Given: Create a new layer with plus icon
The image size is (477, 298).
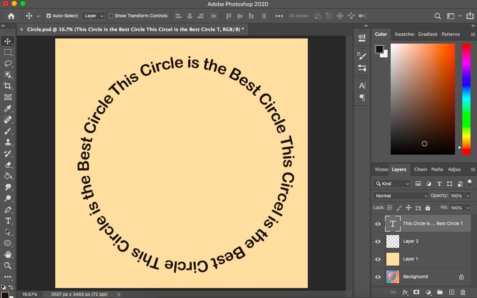Looking at the screenshot, I should 452,292.
